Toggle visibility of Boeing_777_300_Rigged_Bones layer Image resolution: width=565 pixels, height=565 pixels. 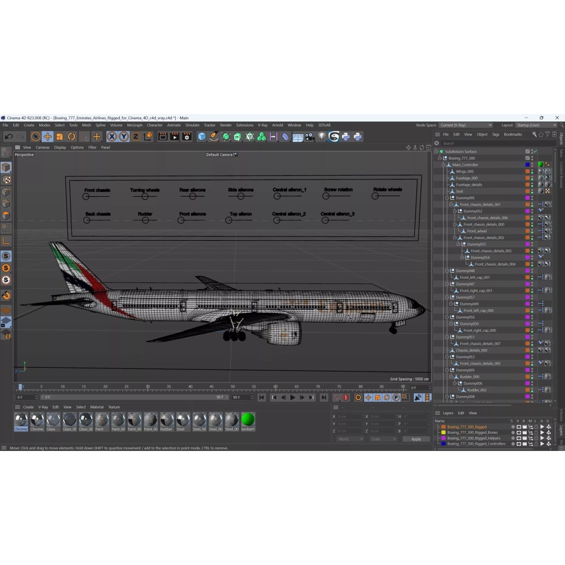point(518,433)
